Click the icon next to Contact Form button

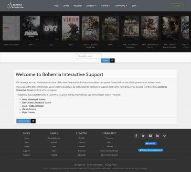coord(33,121)
